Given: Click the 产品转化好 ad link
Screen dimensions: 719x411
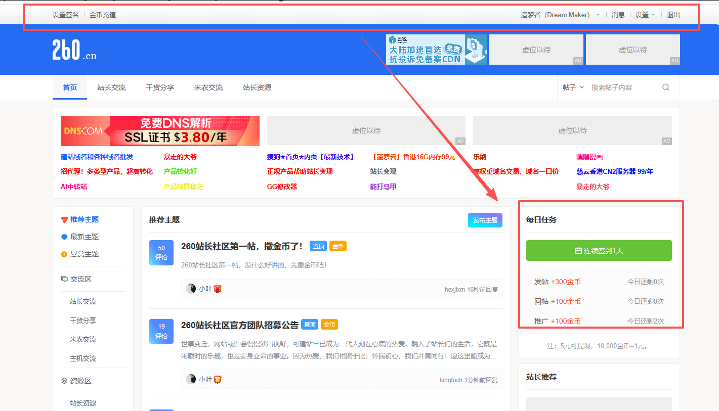Looking at the screenshot, I should click(x=180, y=171).
